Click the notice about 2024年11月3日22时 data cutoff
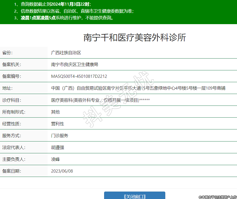Image resolution: width=237 pixels, height=199 pixels. point(53,4)
